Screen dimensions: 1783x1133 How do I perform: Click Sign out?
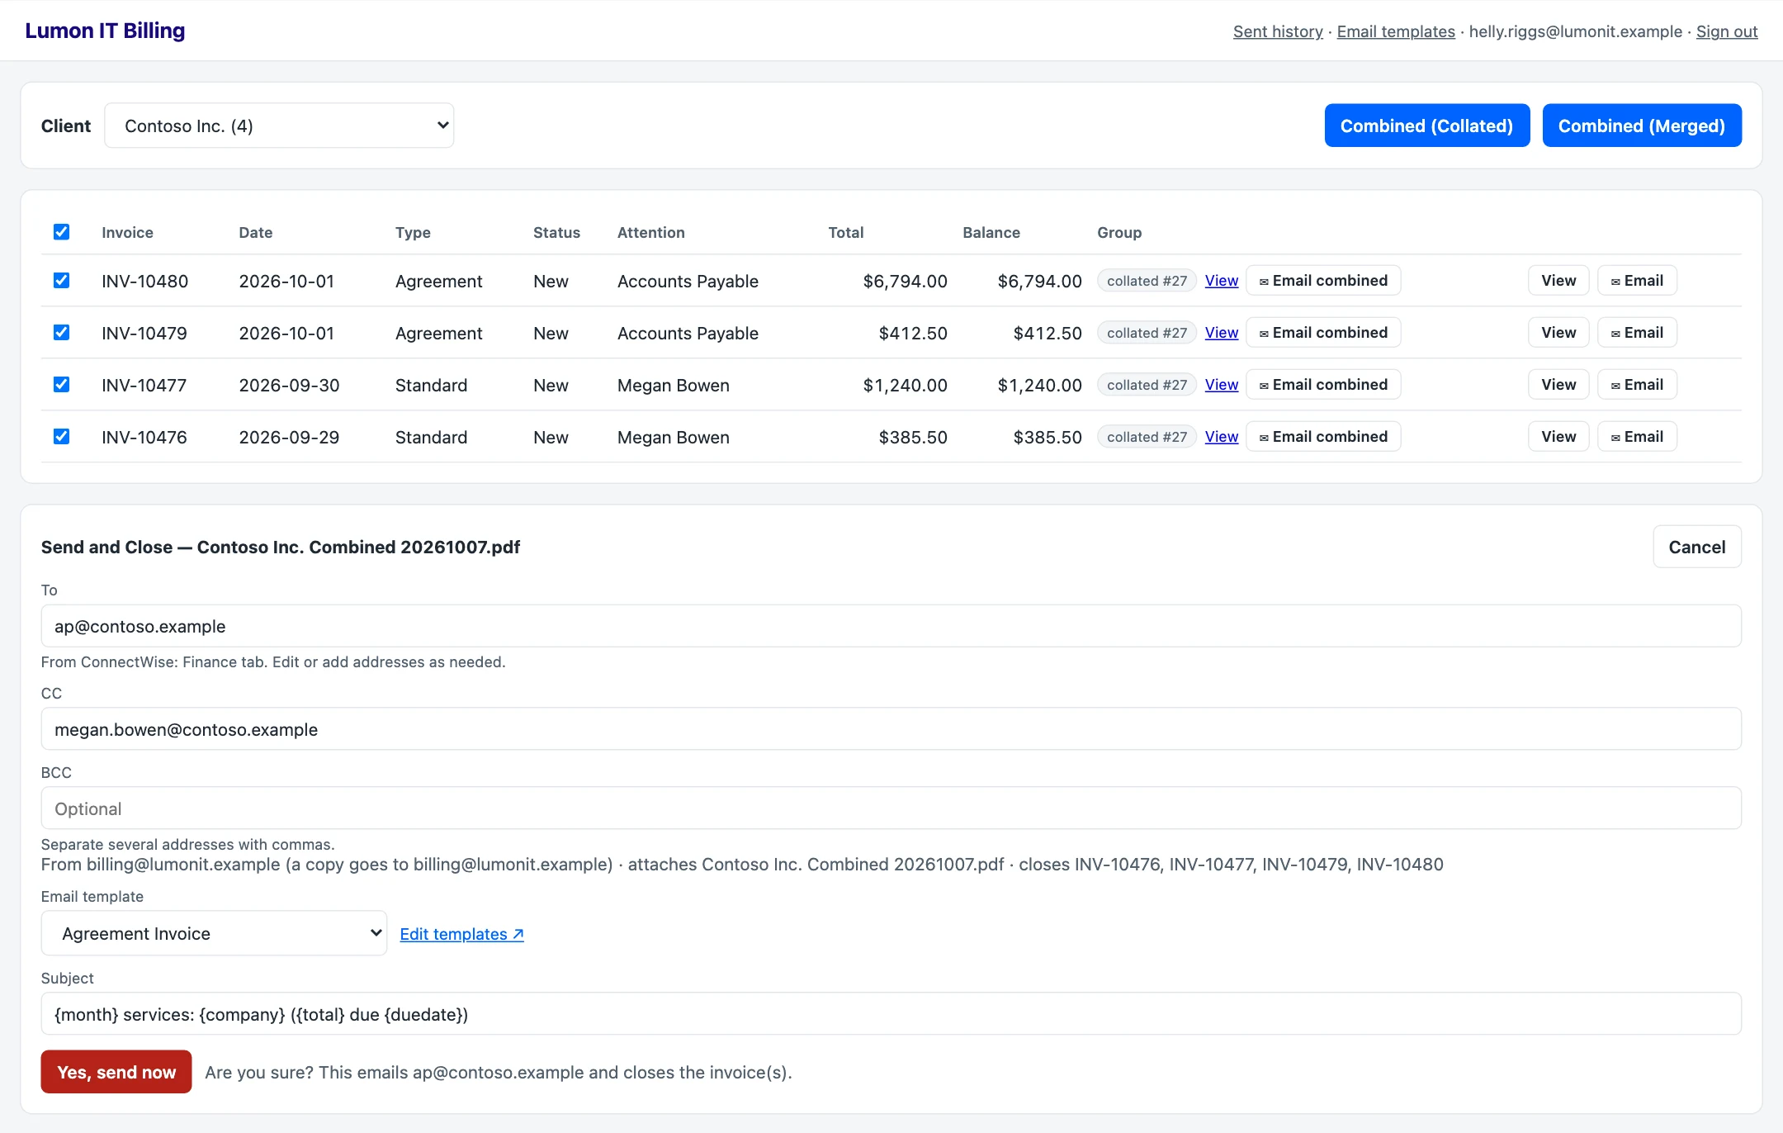pos(1727,31)
